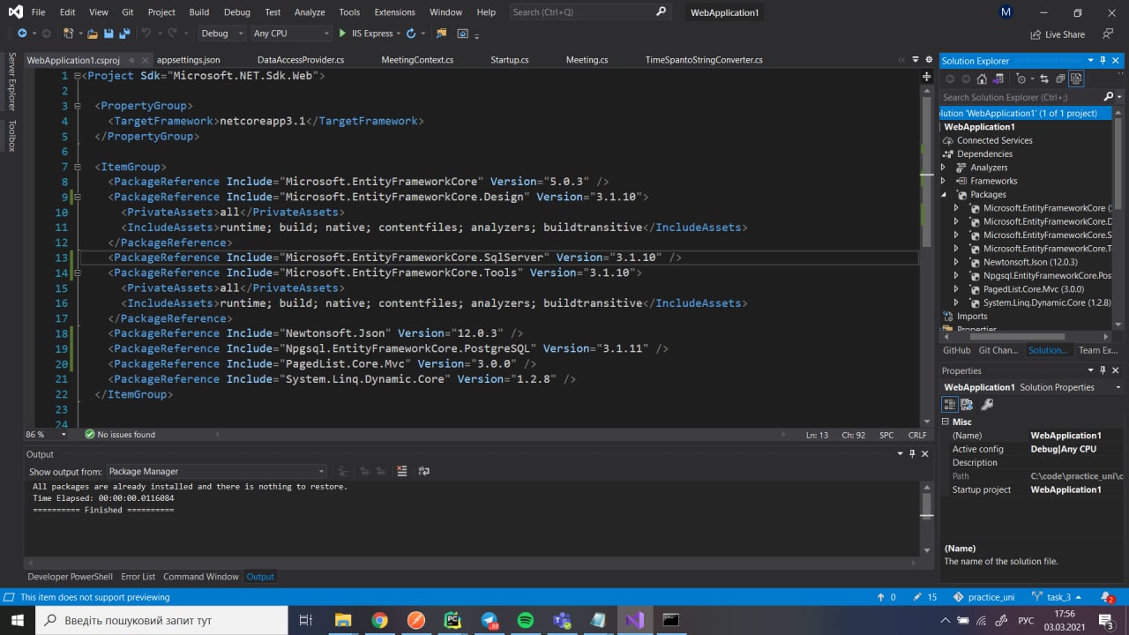This screenshot has height=635, width=1129.
Task: Open the Any CPU platform dropdown
Action: 290,34
